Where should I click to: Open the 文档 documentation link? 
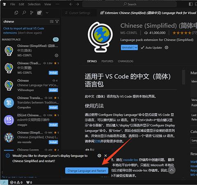coord(98,141)
